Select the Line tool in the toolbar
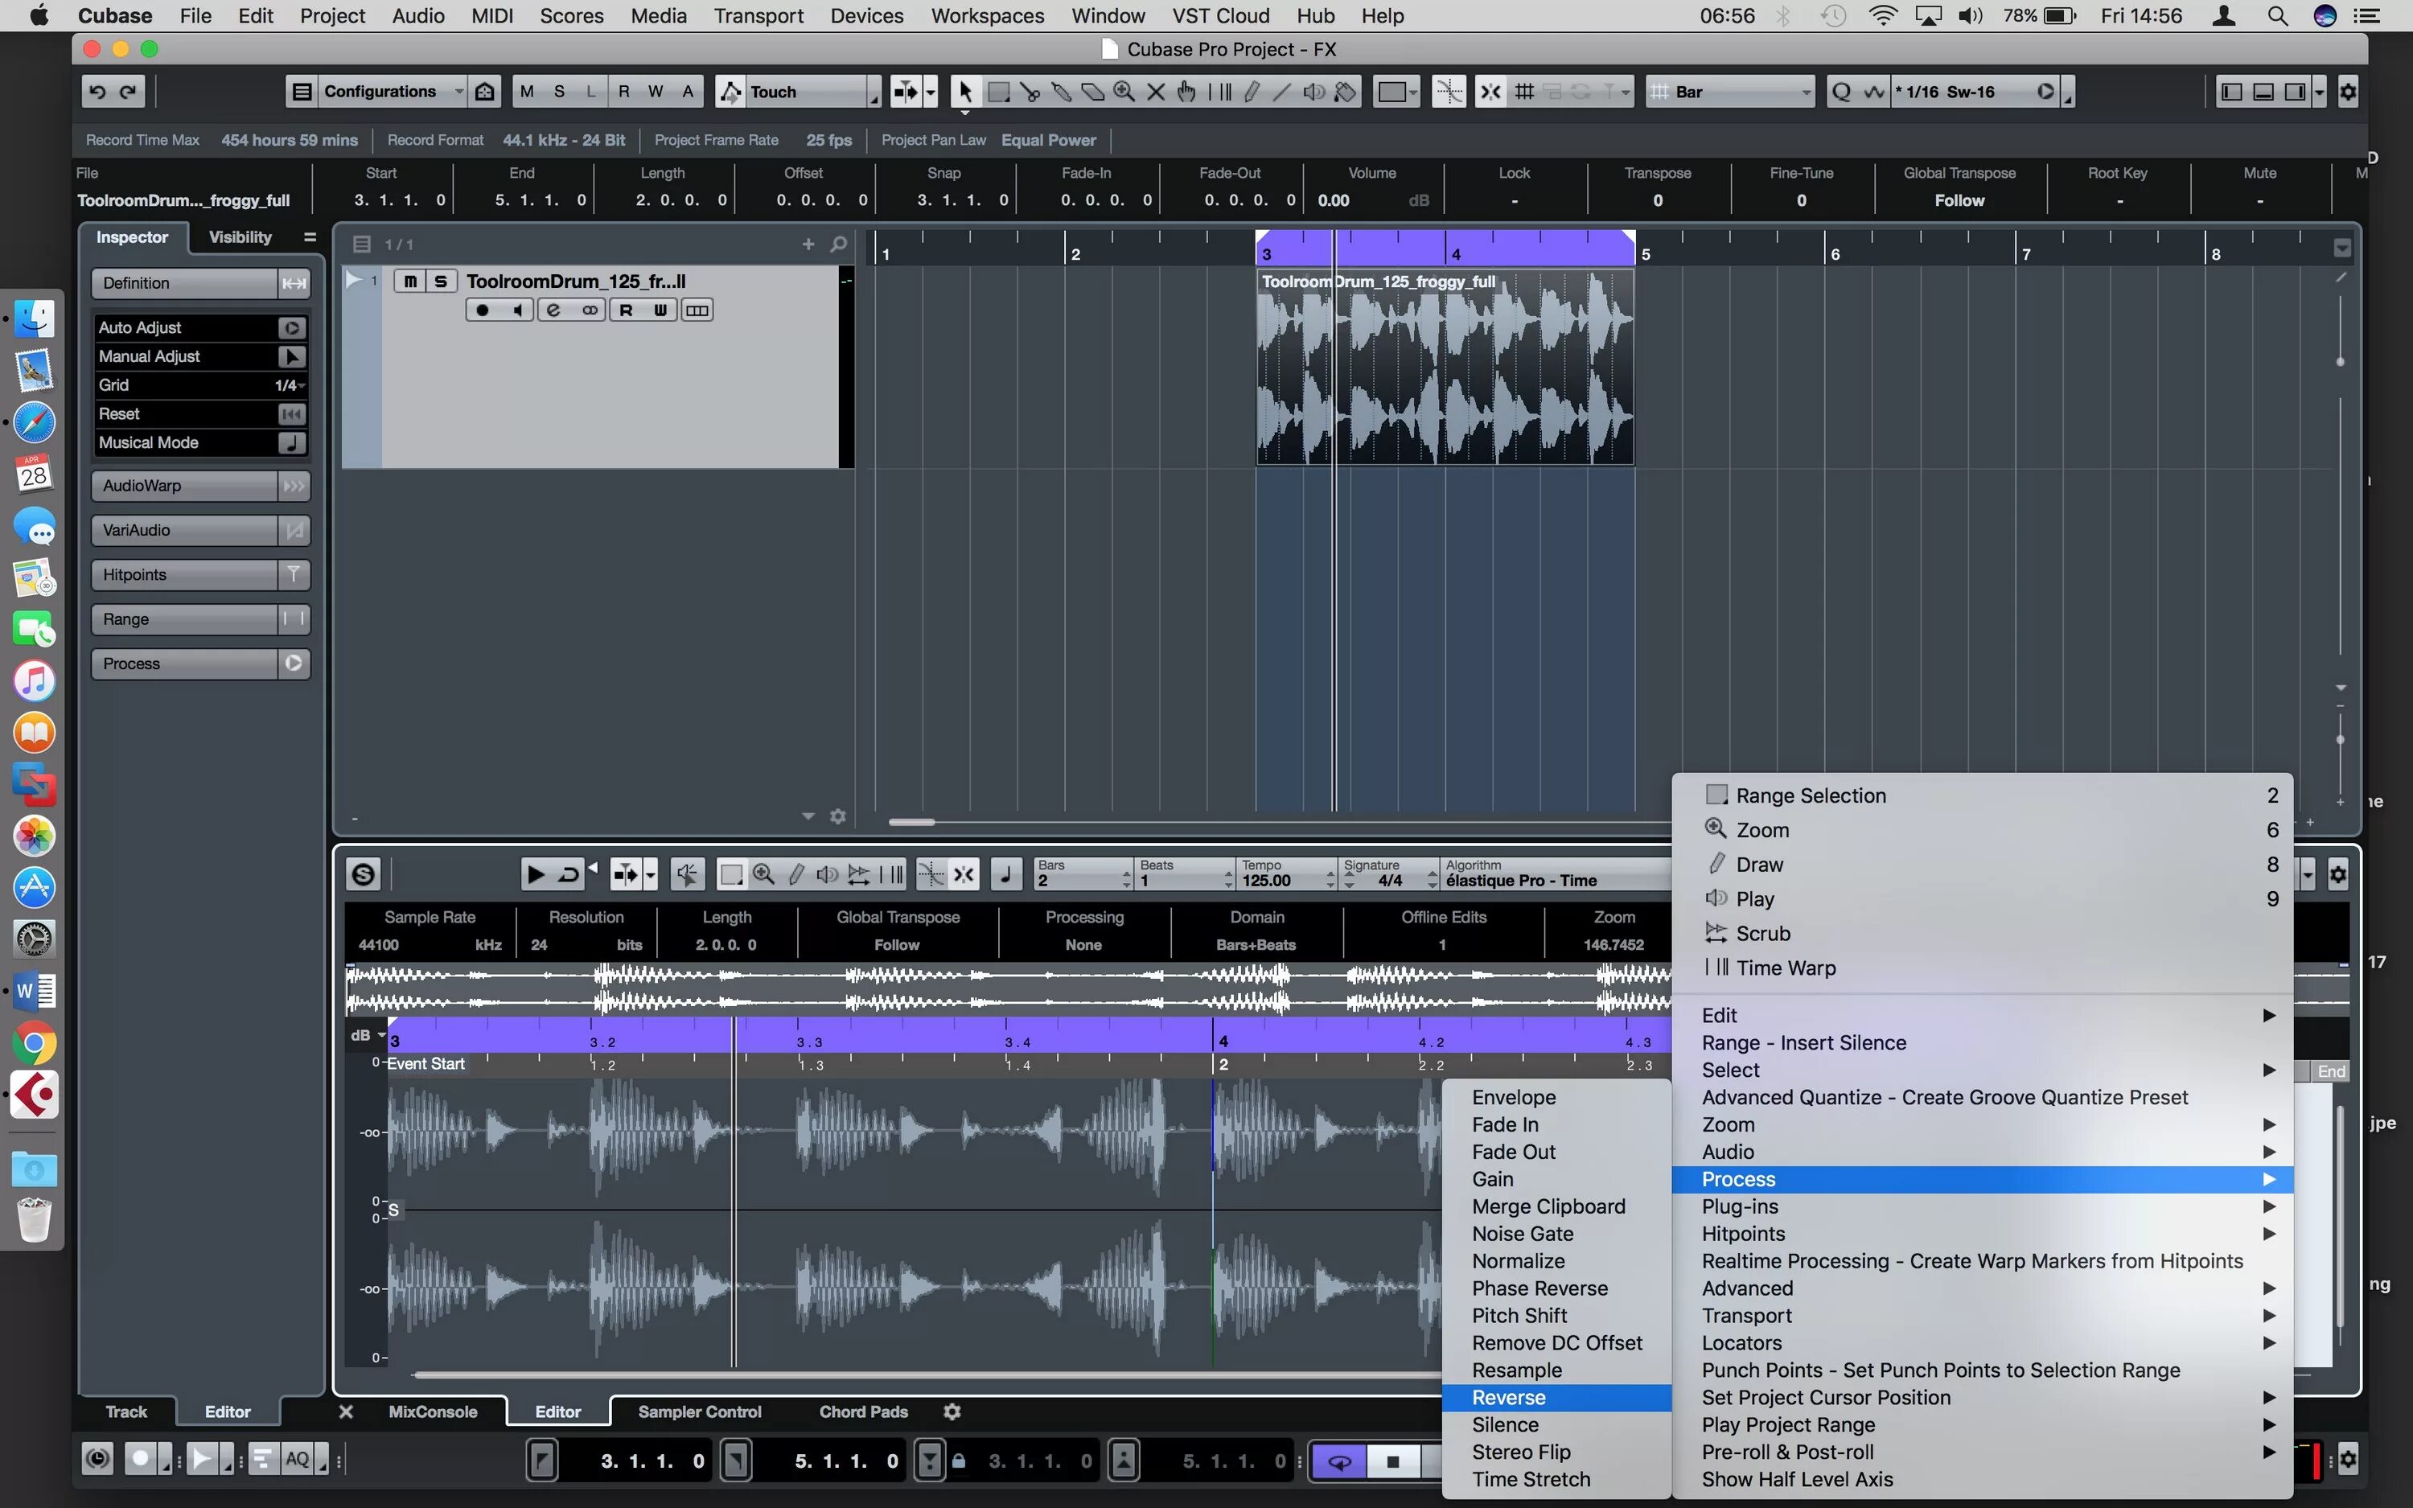The width and height of the screenshot is (2413, 1508). pos(1282,92)
